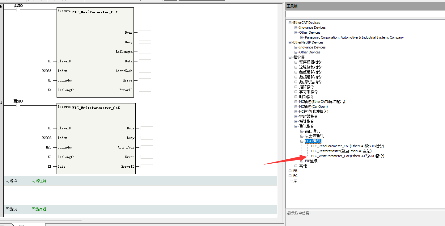
Task: Expand the FB tree node
Action: (x=290, y=171)
